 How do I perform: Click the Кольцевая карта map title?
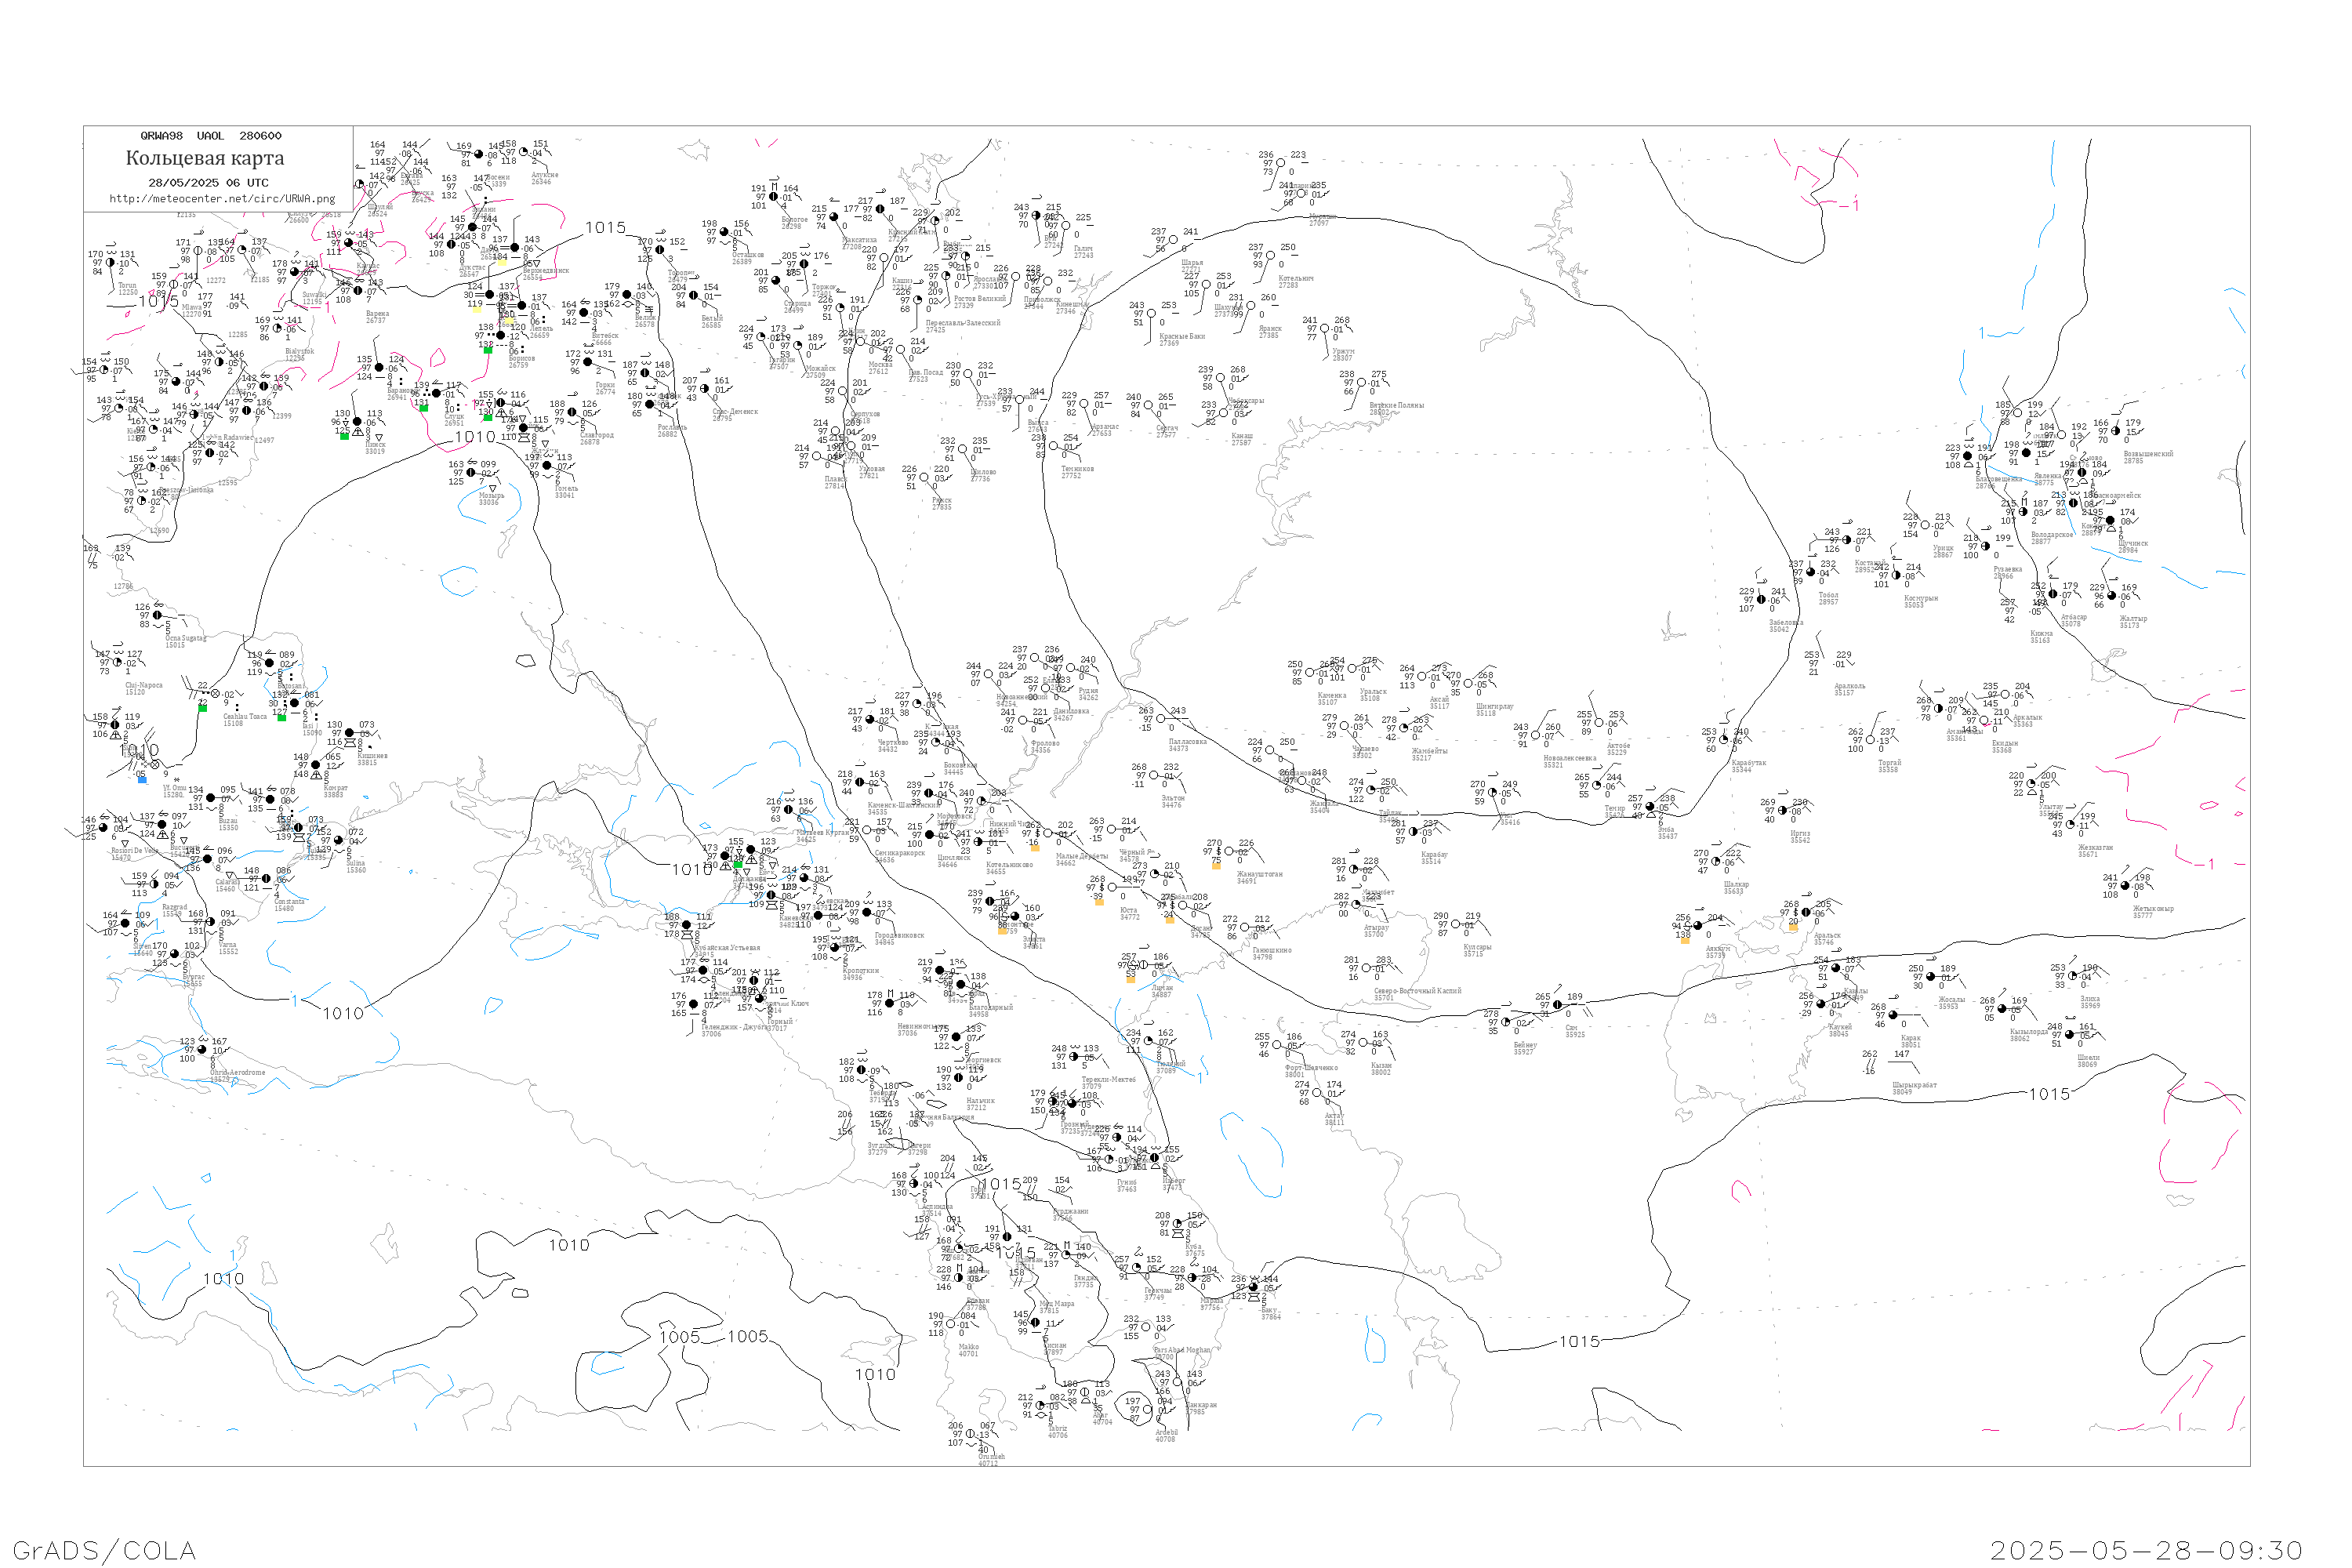[205, 158]
